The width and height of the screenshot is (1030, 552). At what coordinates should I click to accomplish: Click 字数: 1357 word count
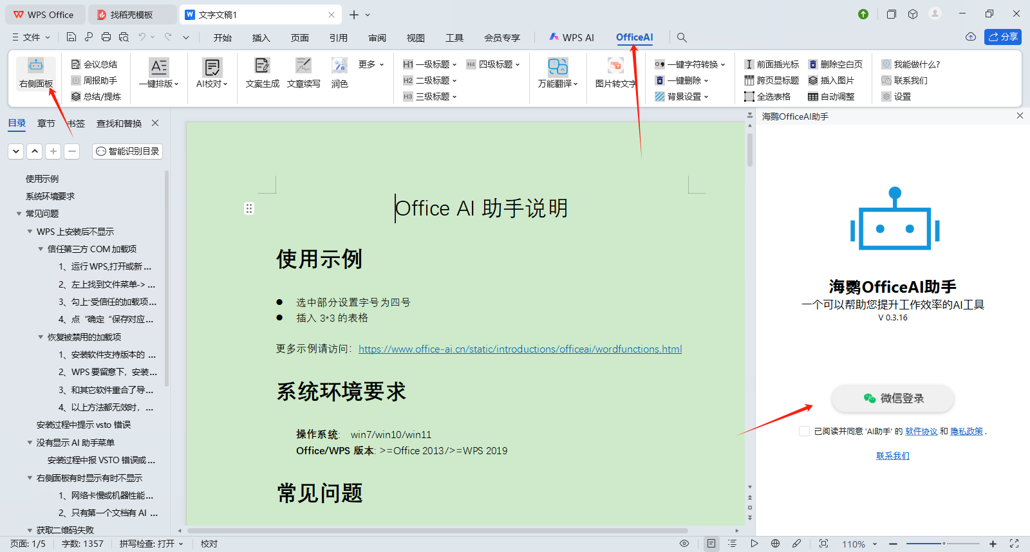82,544
